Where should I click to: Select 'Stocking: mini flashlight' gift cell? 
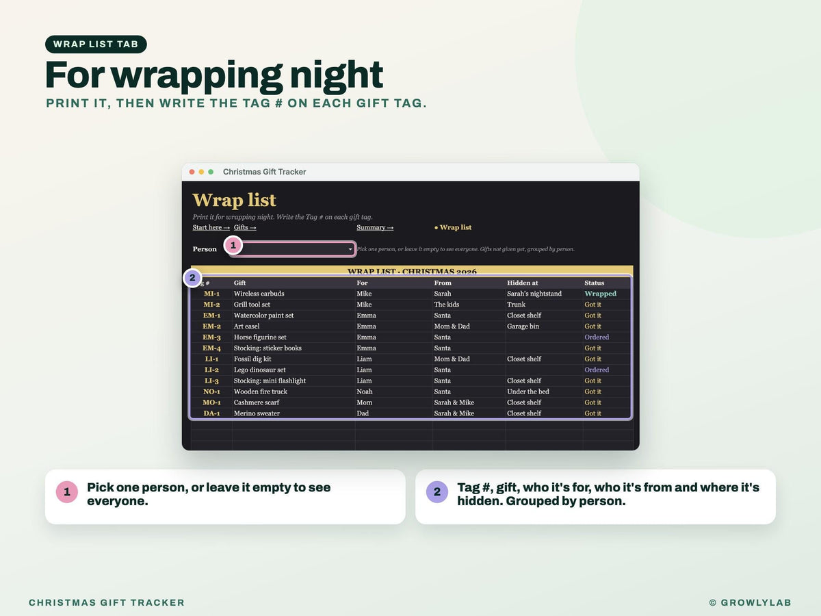270,381
